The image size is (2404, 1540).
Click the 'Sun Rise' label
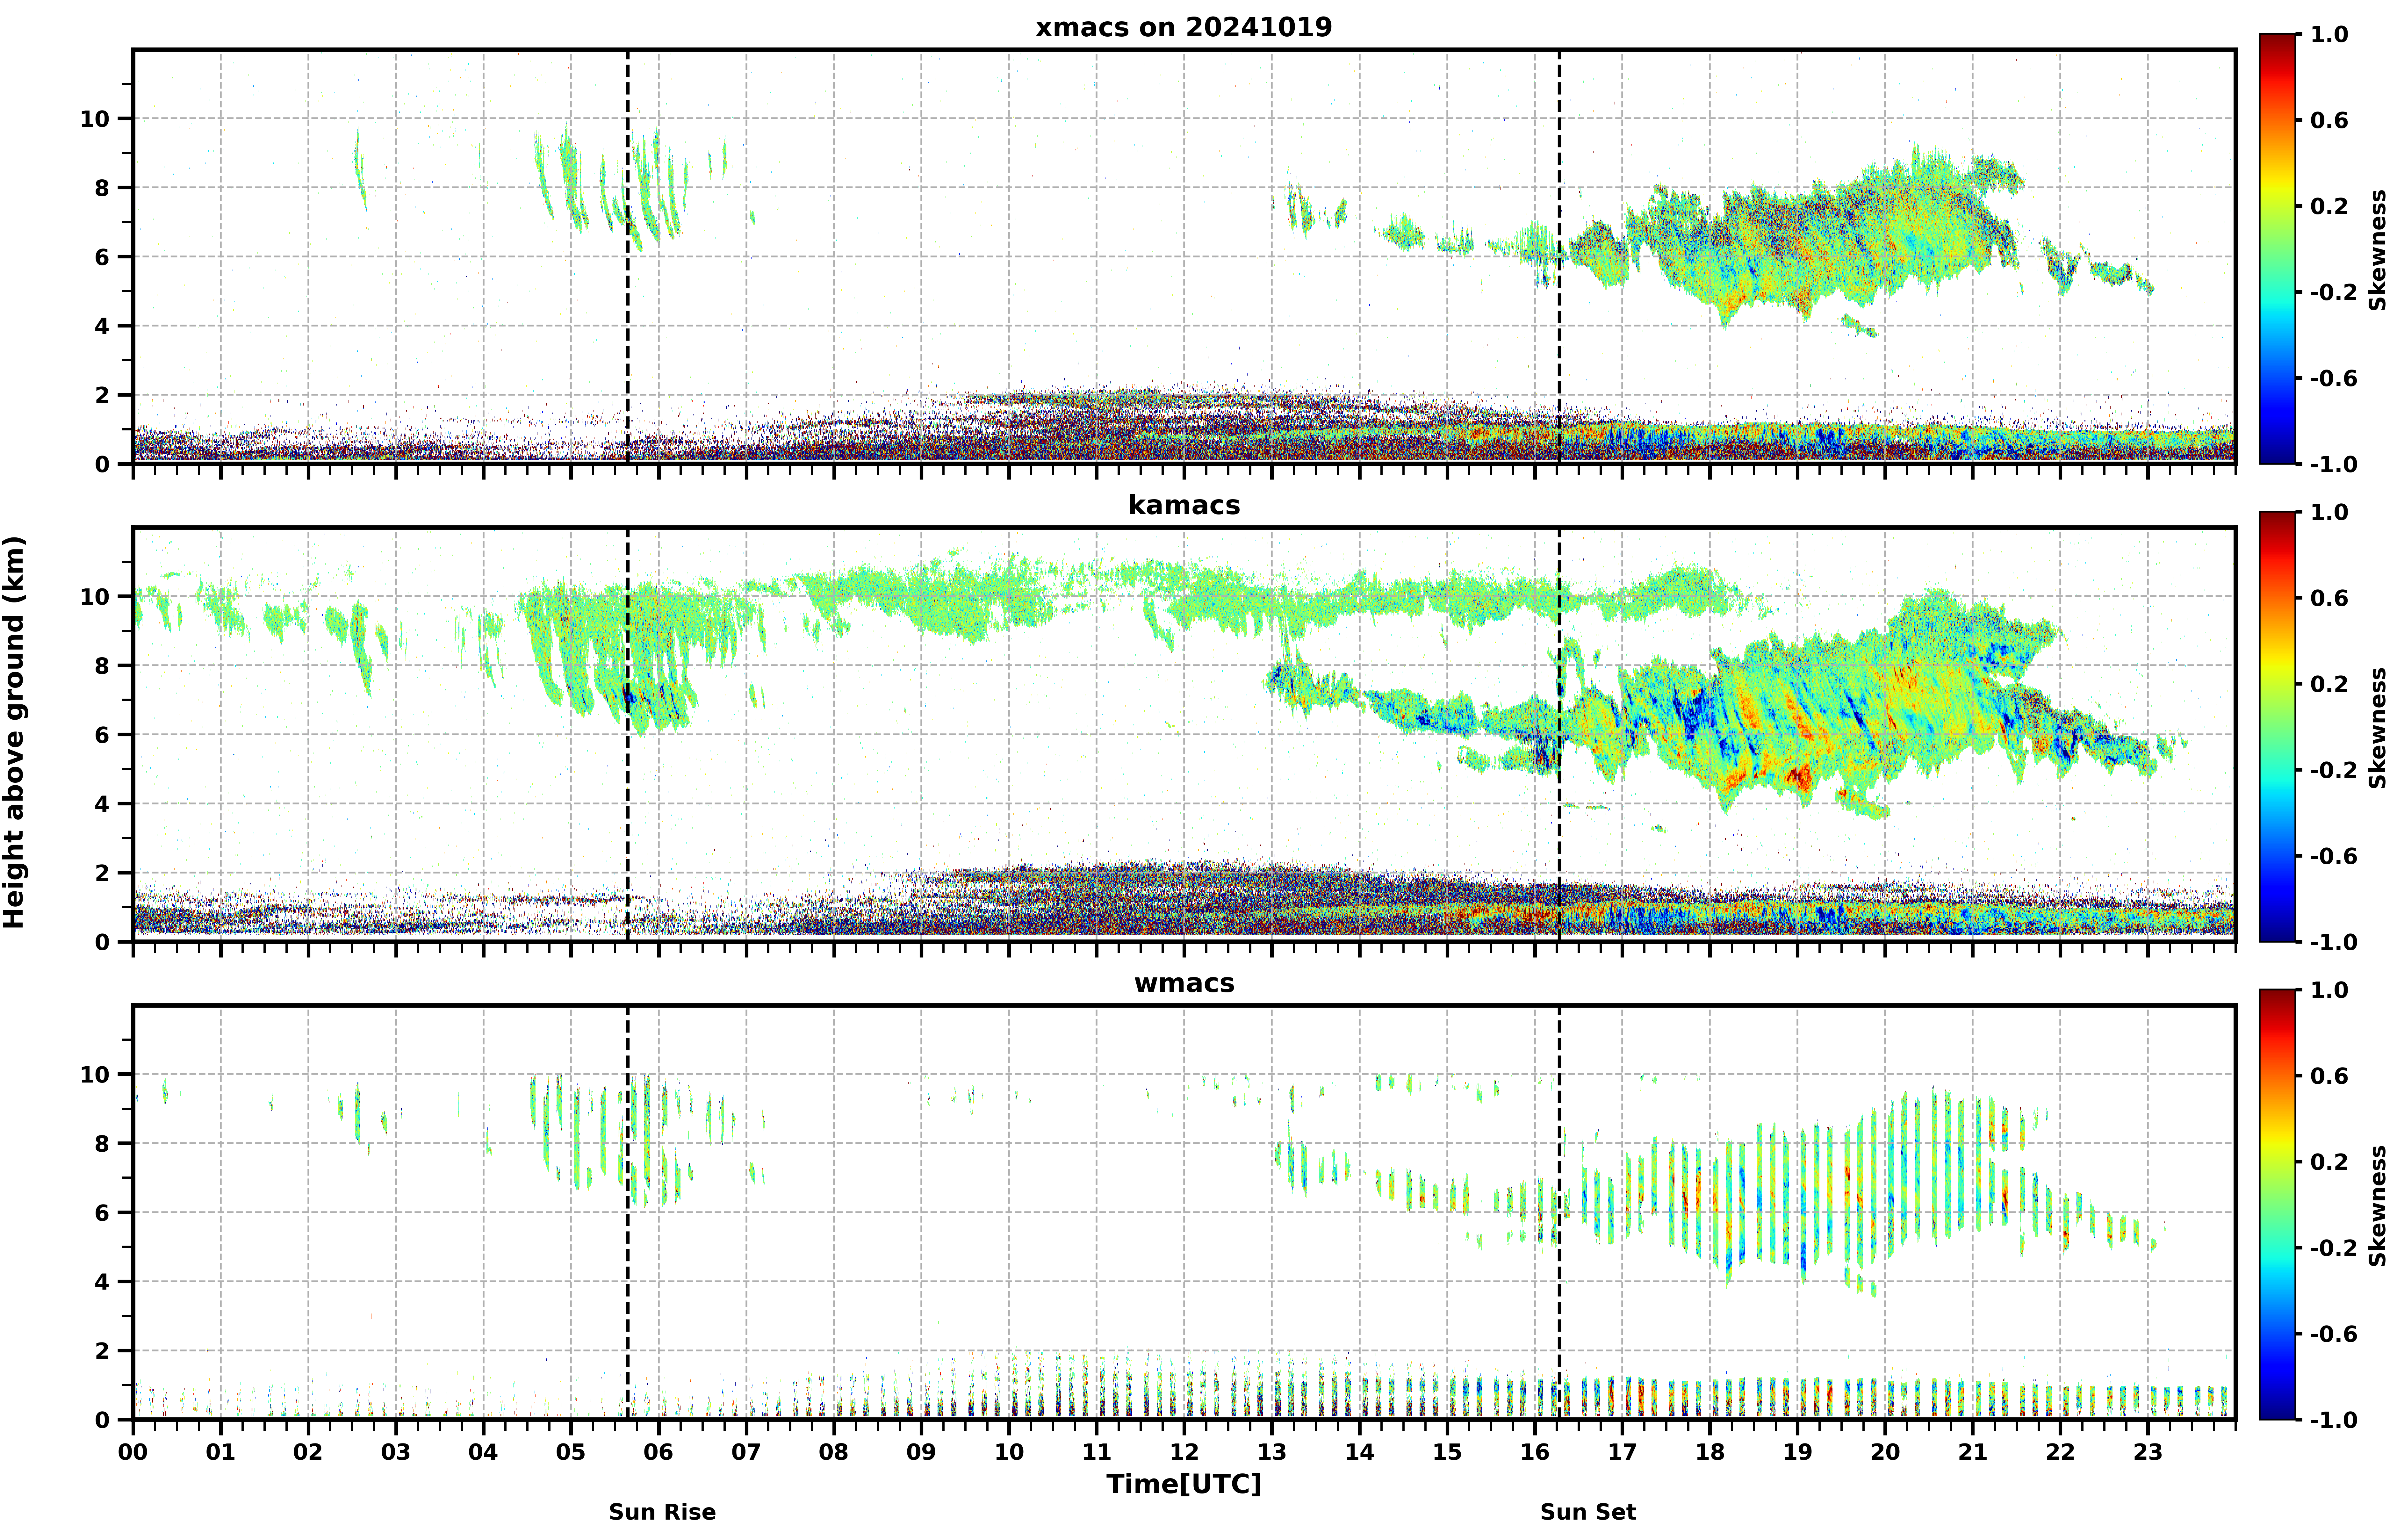662,1512
